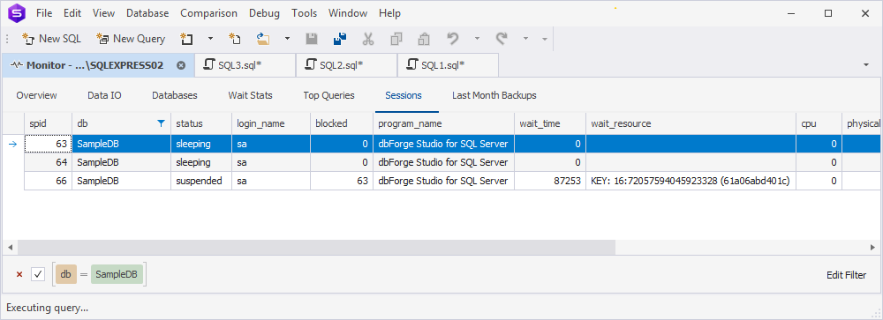The width and height of the screenshot is (883, 320).
Task: Switch to the SQL2.sql document tab
Action: point(346,65)
